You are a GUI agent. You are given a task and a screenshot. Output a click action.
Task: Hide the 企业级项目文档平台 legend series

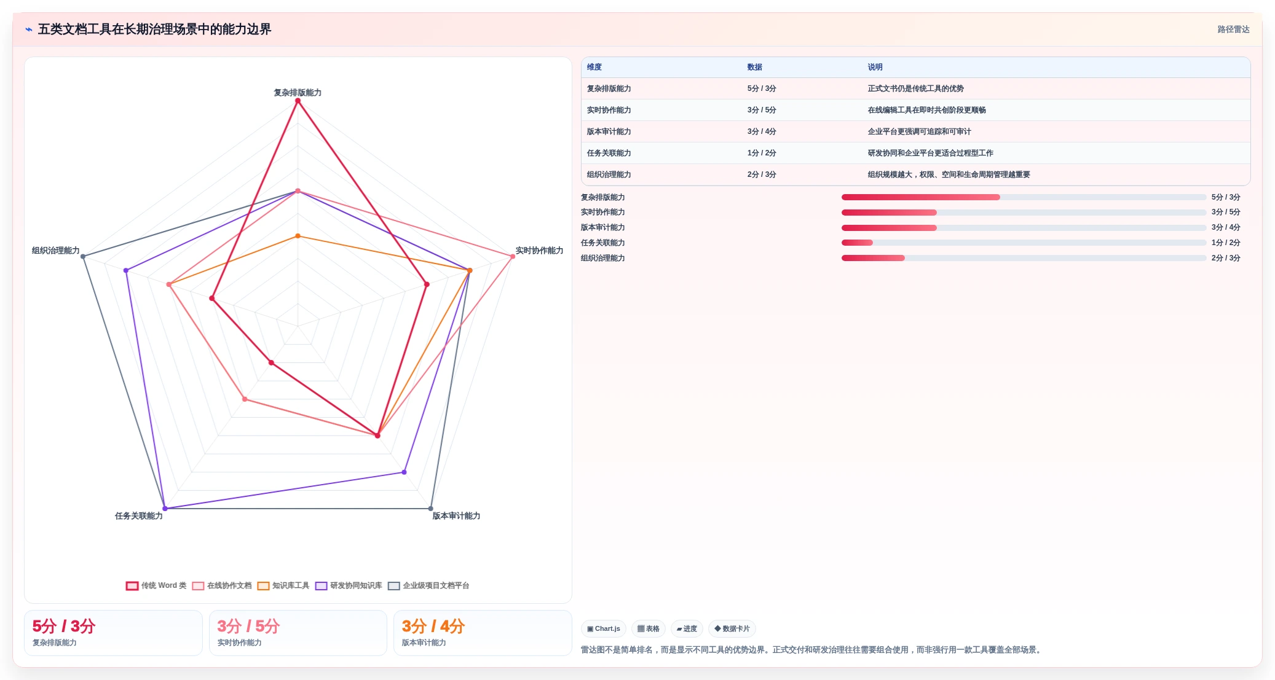point(428,585)
